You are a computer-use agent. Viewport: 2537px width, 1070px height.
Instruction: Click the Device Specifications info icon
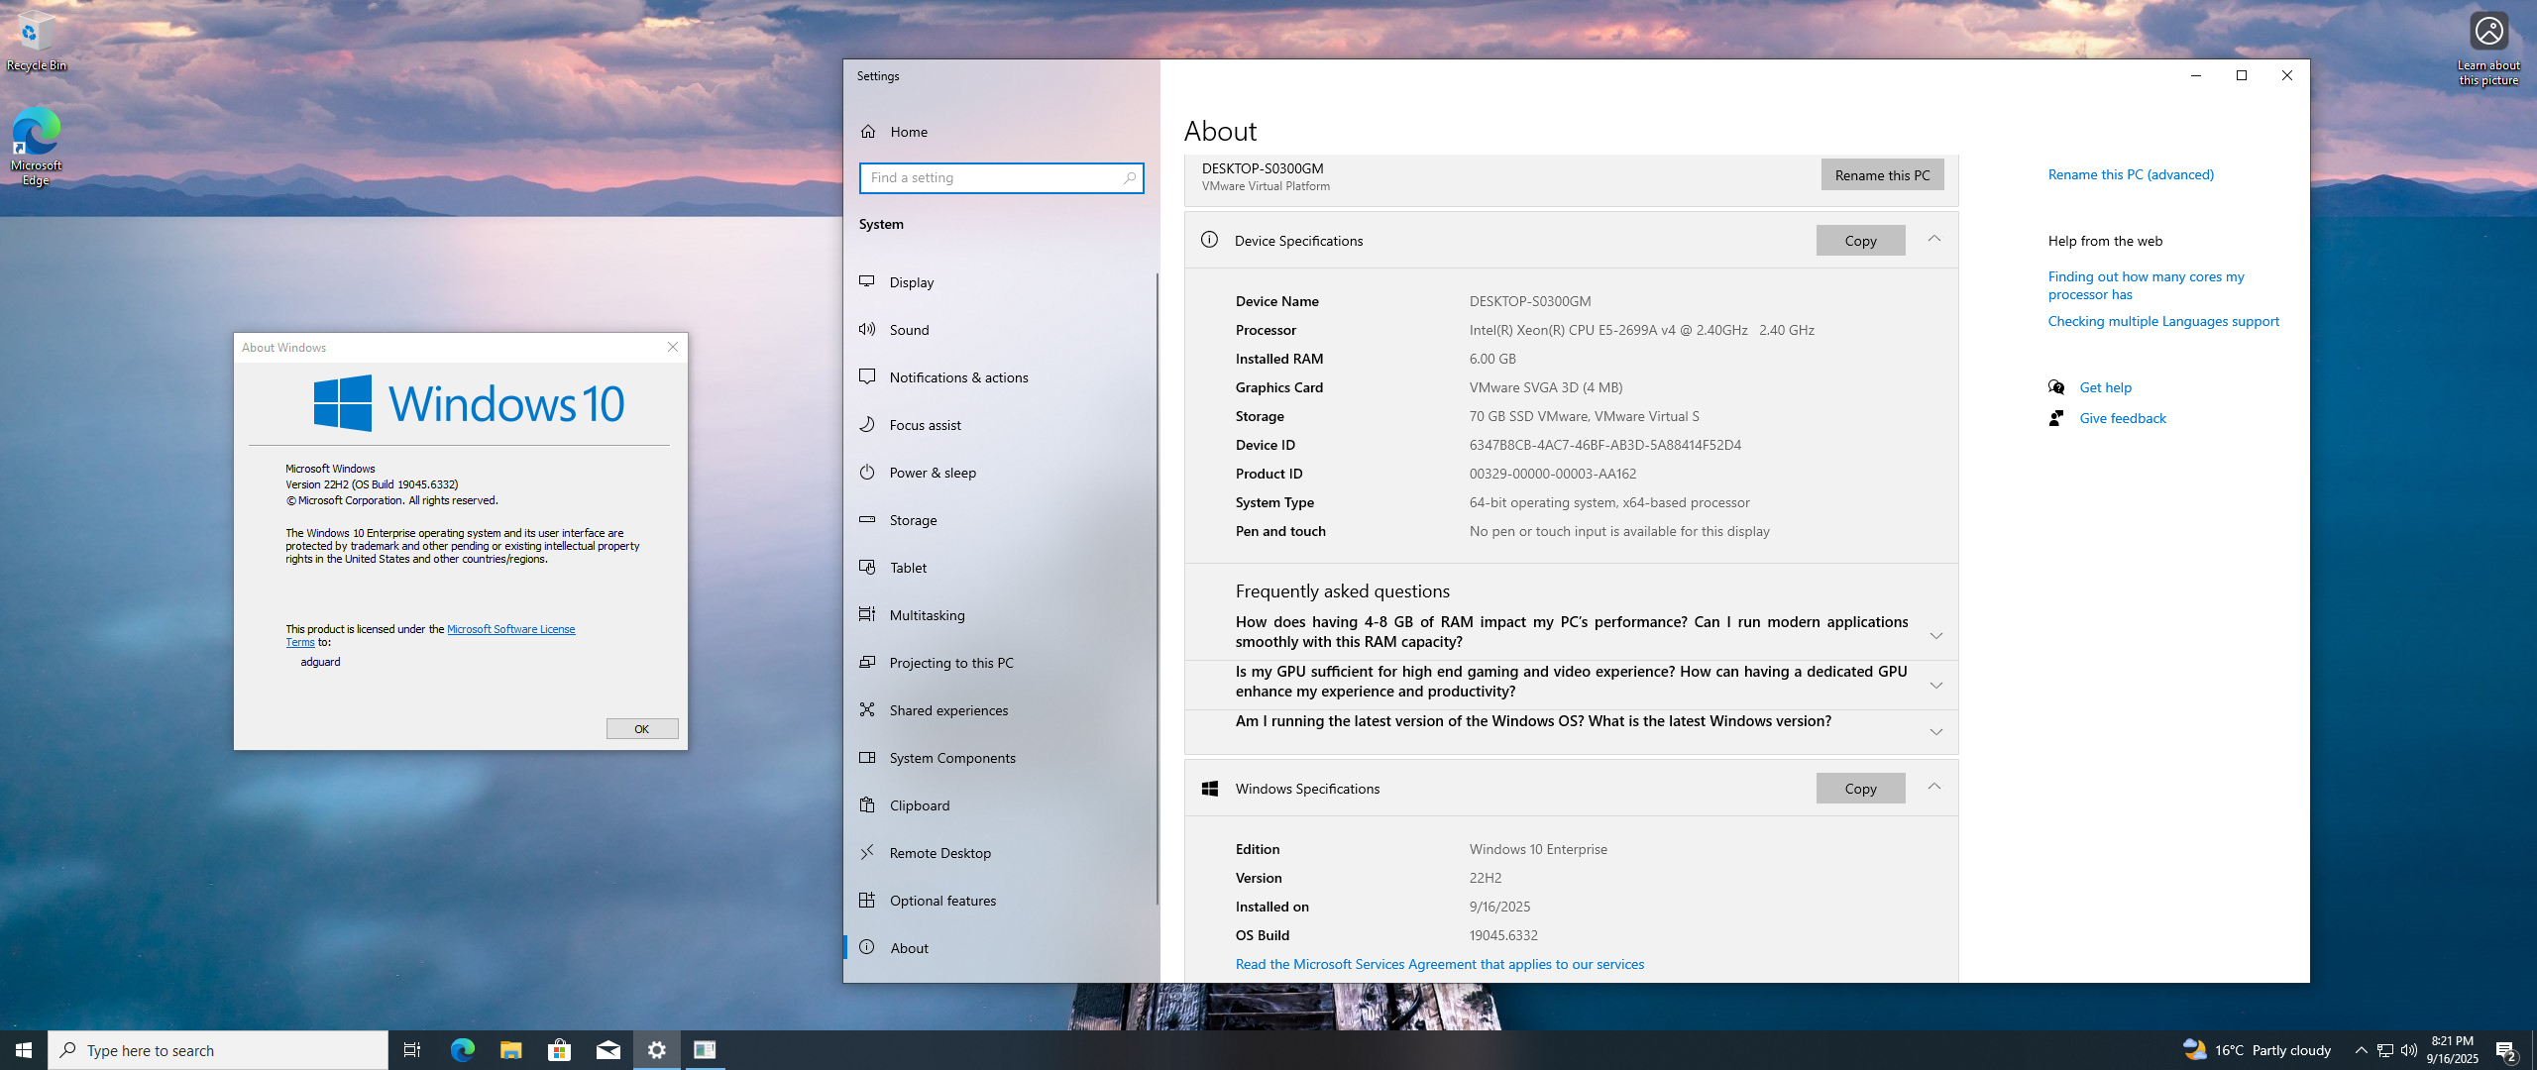coord(1209,240)
